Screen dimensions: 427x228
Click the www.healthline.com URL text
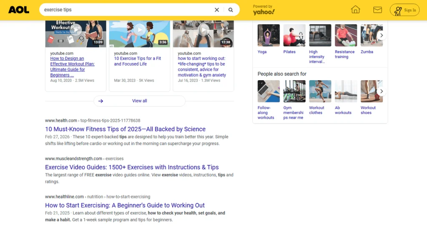click(64, 197)
